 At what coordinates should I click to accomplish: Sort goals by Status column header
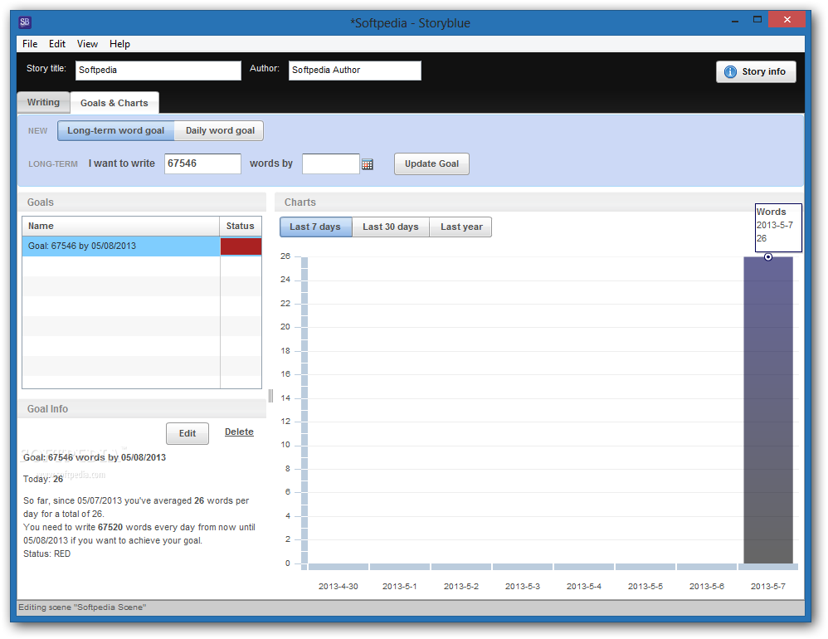[x=241, y=226]
